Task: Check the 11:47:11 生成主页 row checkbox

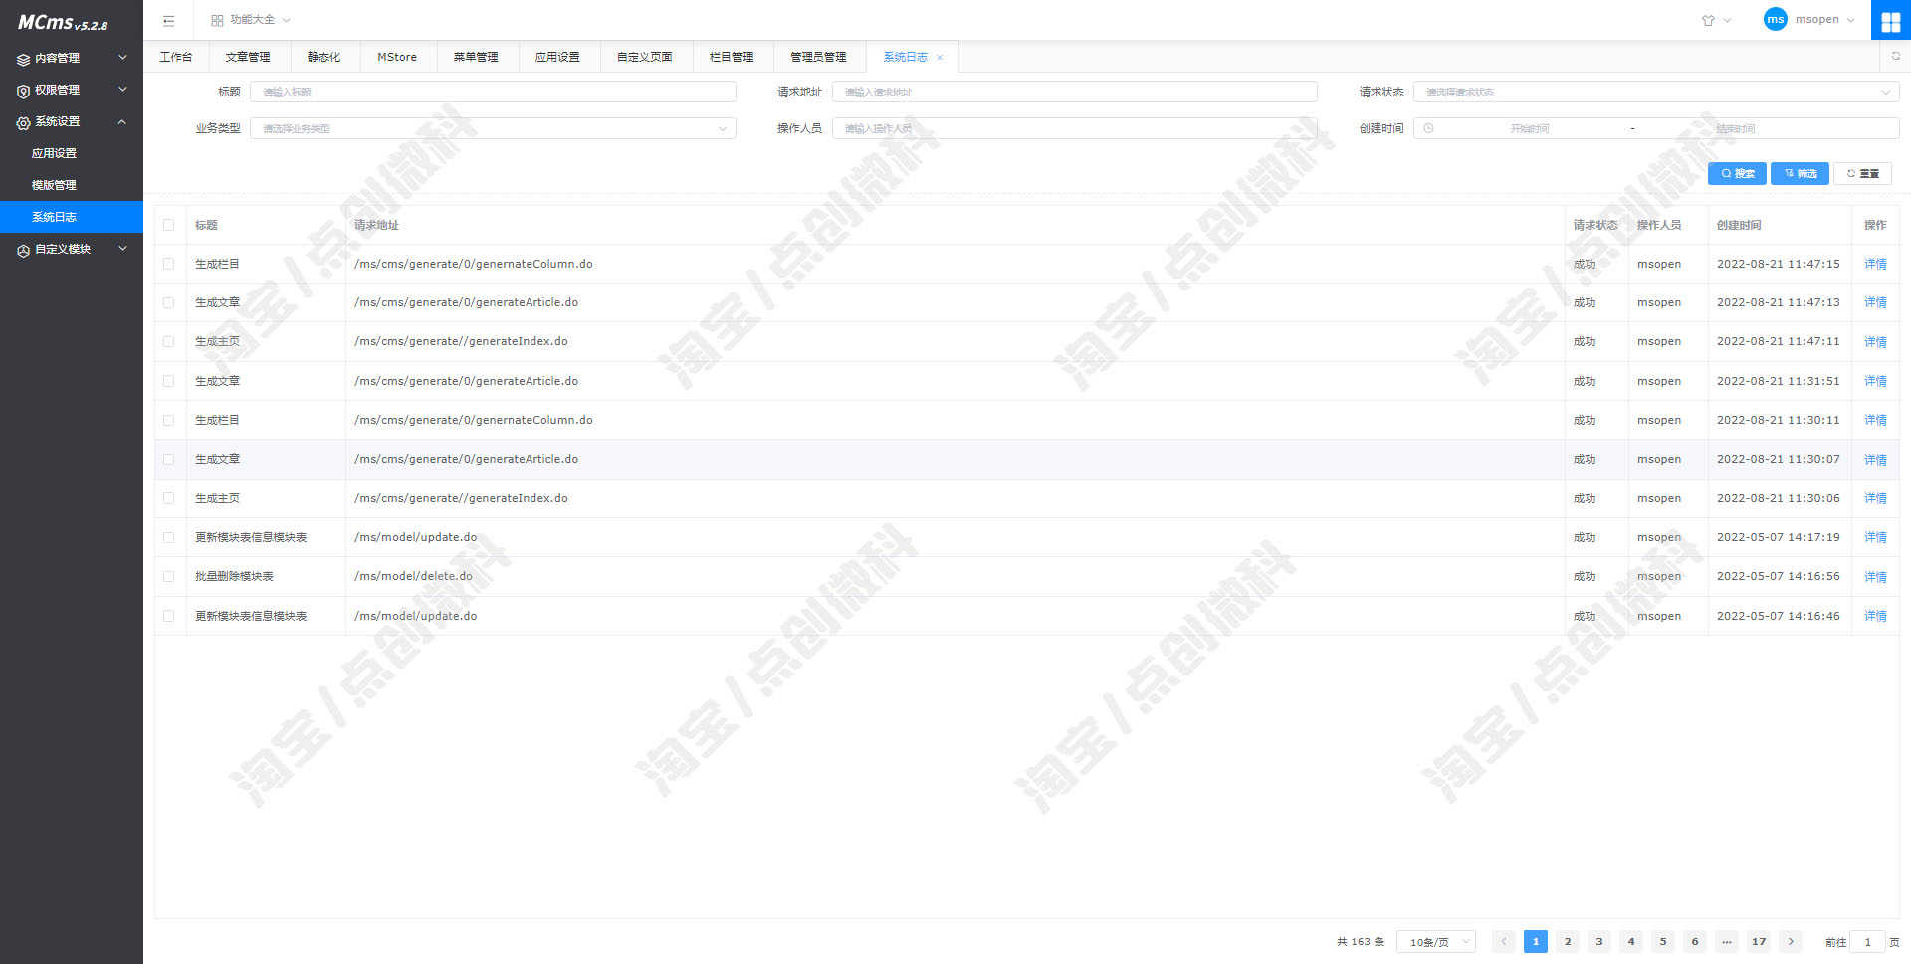Action: pos(168,341)
